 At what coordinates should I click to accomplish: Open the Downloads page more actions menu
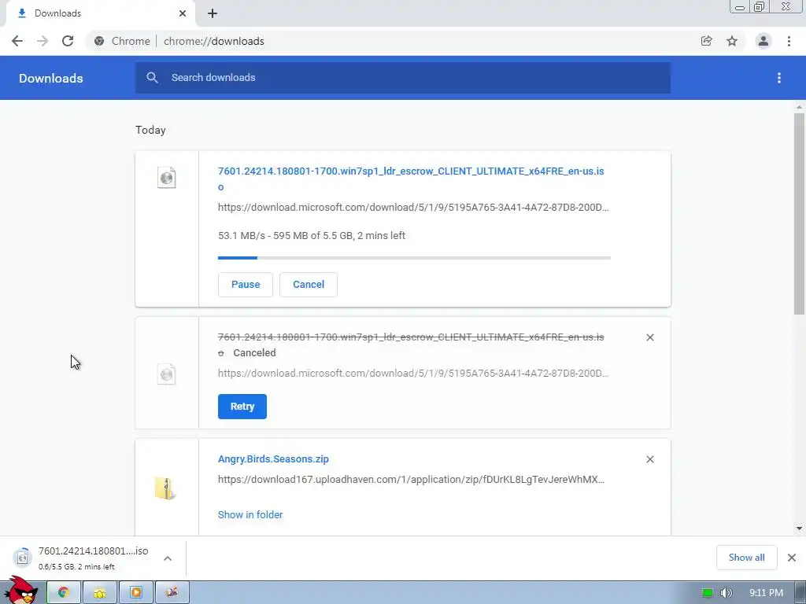point(779,78)
